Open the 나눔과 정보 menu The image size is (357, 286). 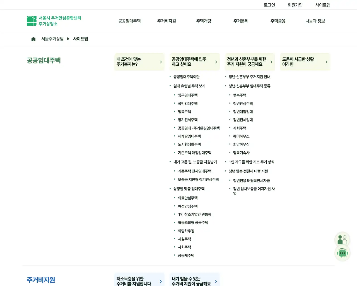coord(315,21)
